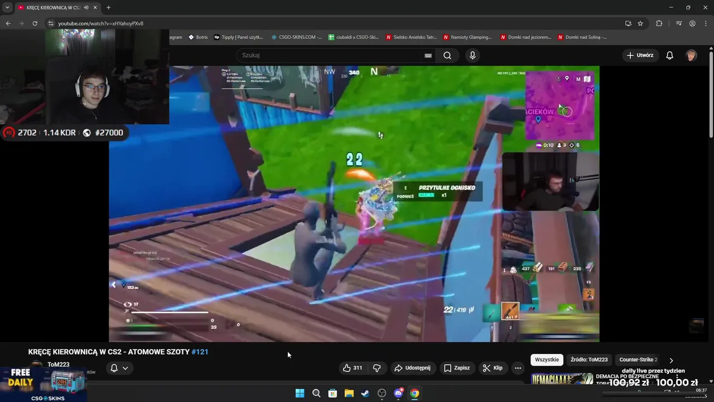Open Discord from taskbar
Screen dimensions: 714x402
[x=398, y=393]
